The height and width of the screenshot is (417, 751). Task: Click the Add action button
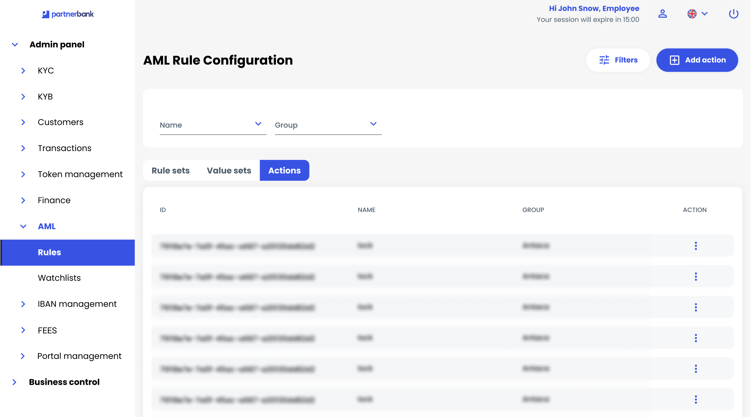point(697,60)
